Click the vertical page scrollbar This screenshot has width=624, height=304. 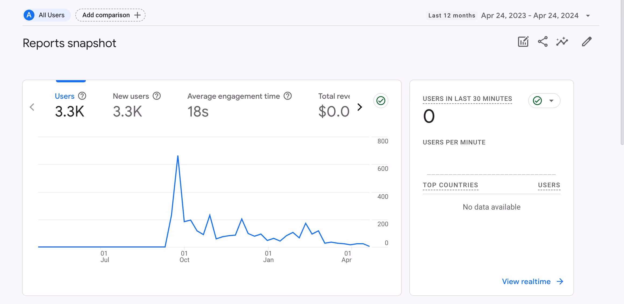[x=622, y=73]
